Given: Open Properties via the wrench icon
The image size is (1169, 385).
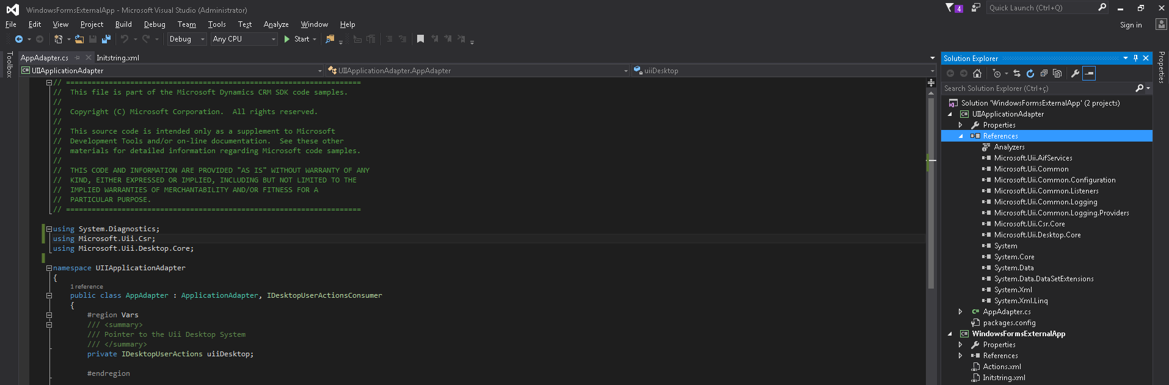Looking at the screenshot, I should [1075, 74].
